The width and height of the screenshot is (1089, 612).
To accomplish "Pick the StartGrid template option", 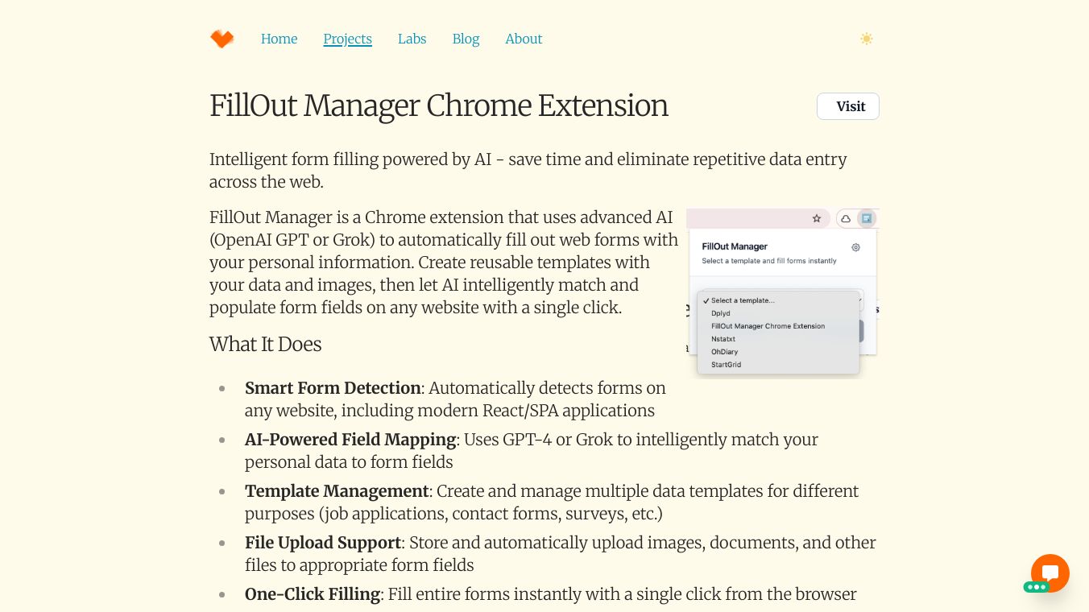I will (x=726, y=365).
